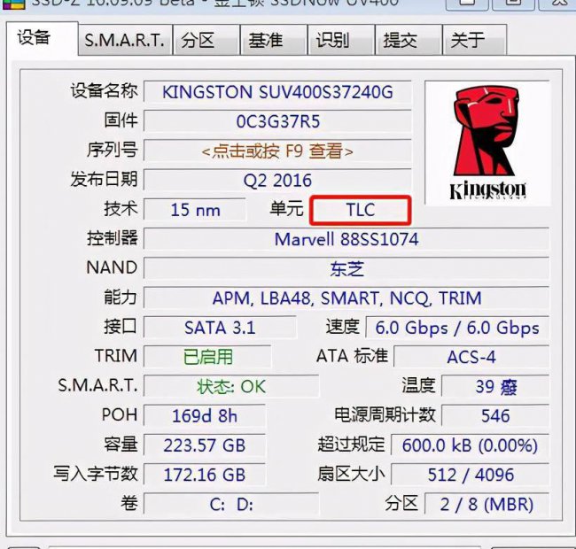Click the Kingston logo image
Viewport: 576px width, 549px height.
pyautogui.click(x=487, y=143)
